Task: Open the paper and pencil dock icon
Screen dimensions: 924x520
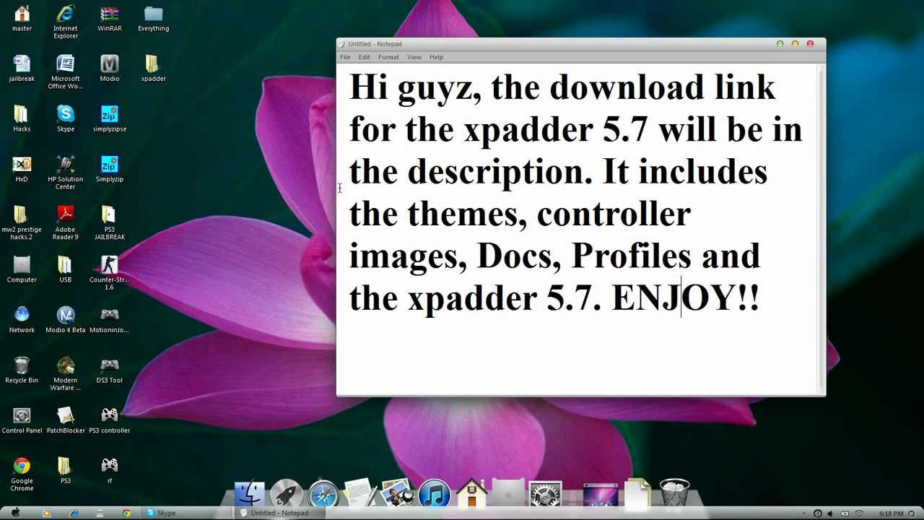Action: [x=360, y=493]
